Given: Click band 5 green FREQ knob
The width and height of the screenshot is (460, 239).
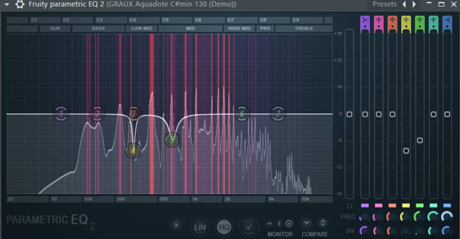Looking at the screenshot, I should (419, 217).
